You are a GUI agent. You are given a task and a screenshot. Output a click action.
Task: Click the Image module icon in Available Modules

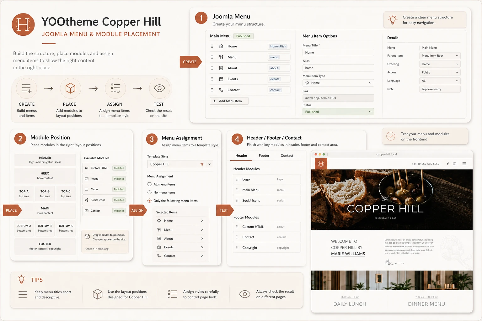point(87,179)
